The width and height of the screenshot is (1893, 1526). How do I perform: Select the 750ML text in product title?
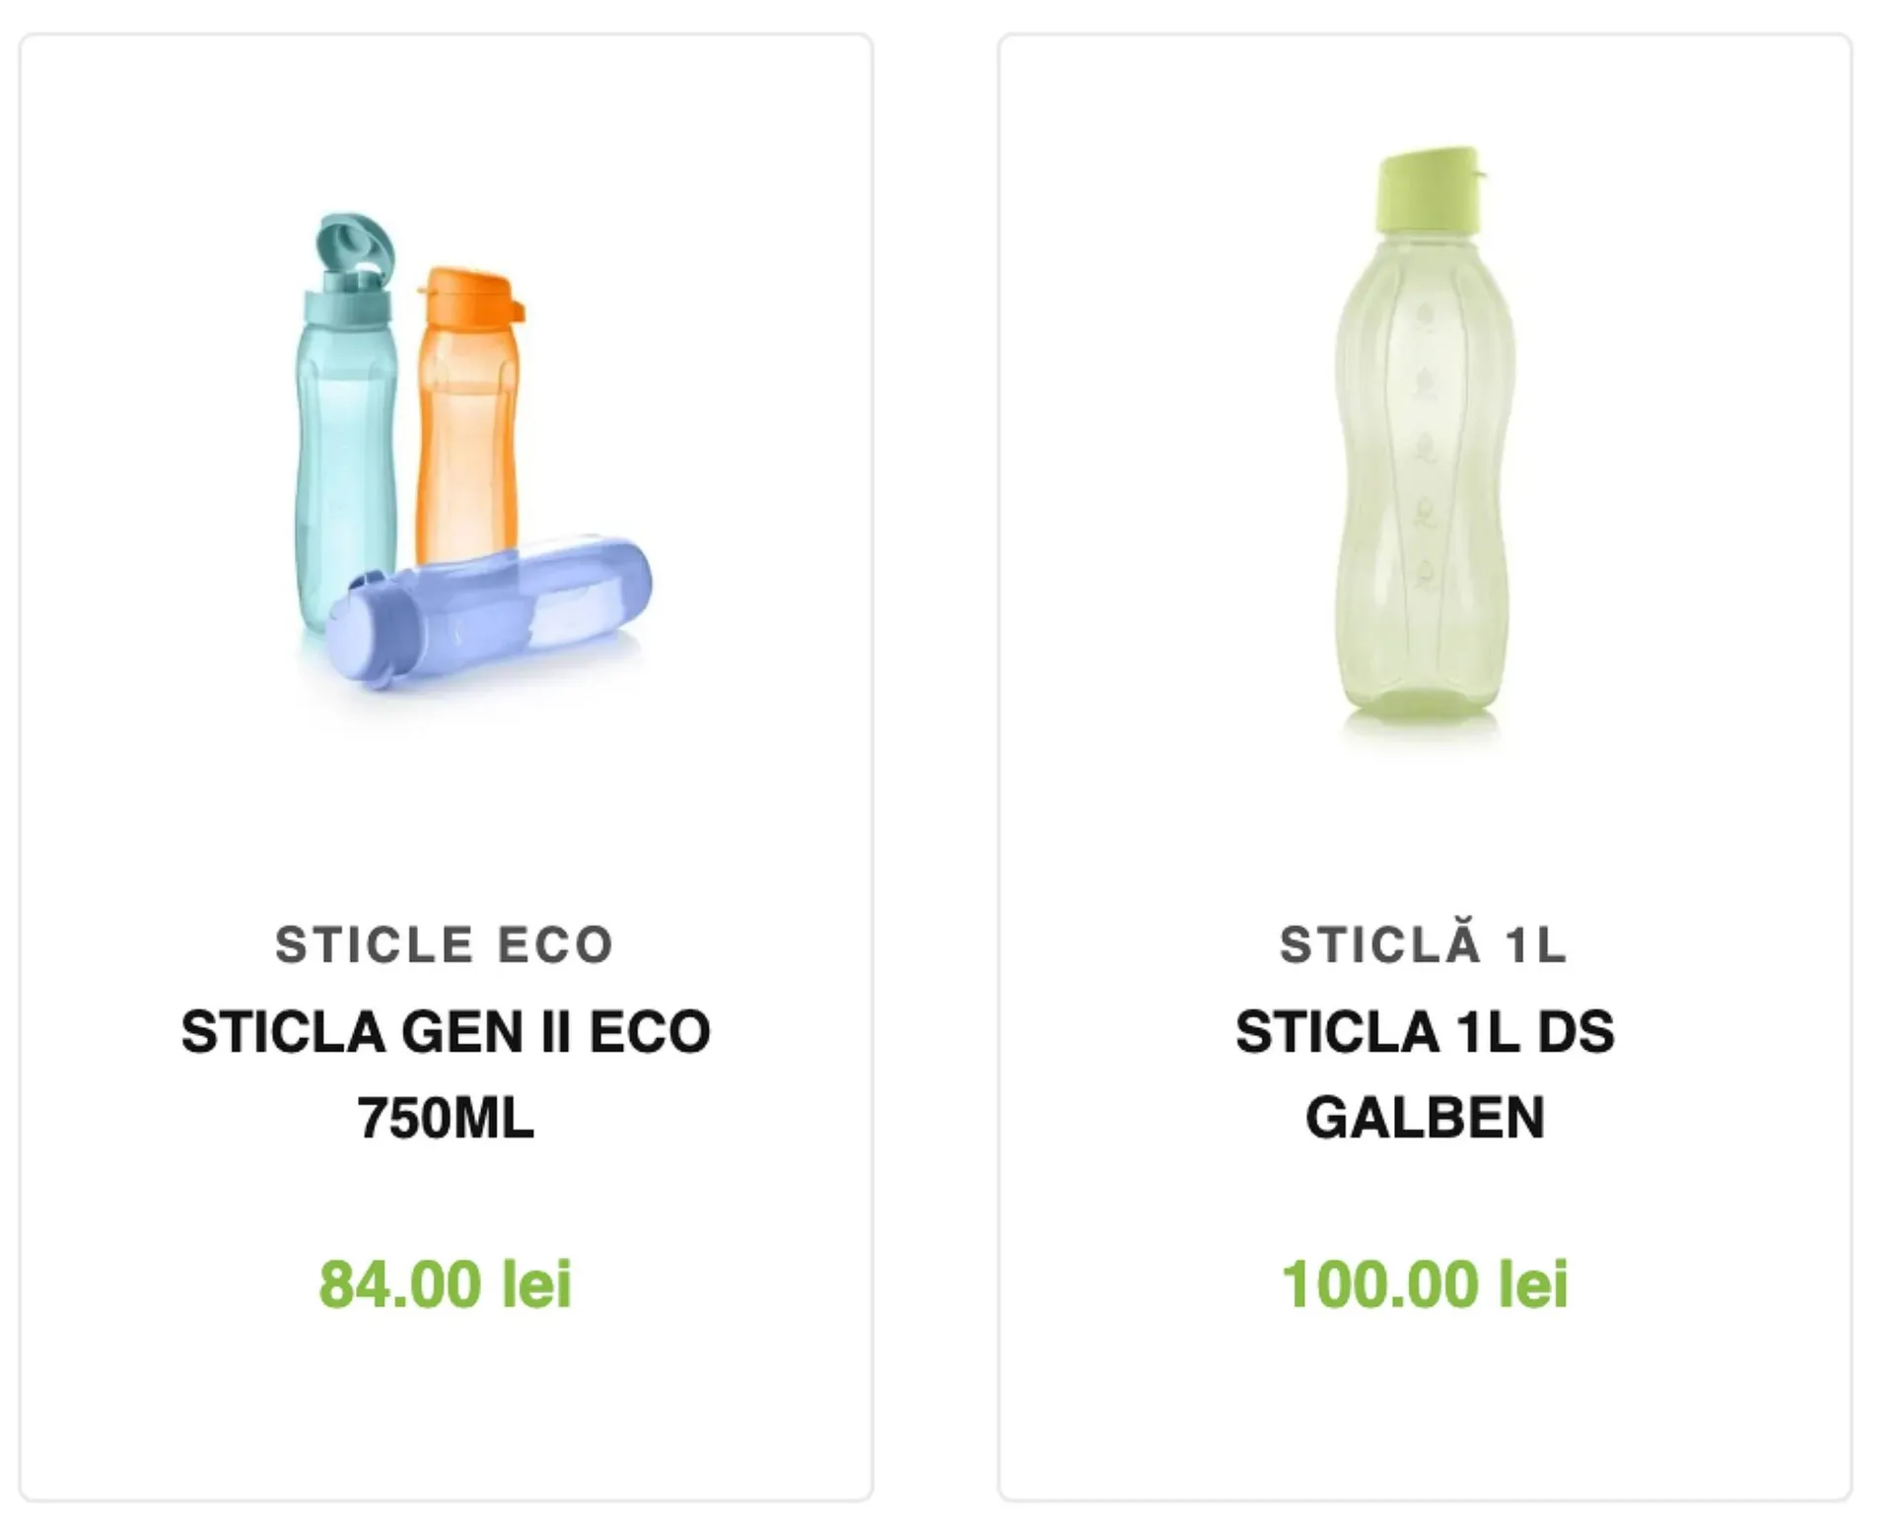[445, 1118]
